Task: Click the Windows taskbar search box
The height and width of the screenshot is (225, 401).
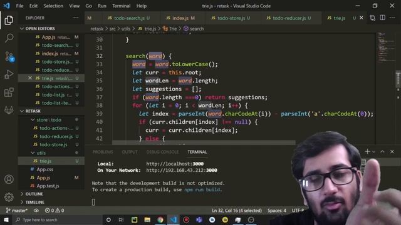Action: tap(57, 219)
